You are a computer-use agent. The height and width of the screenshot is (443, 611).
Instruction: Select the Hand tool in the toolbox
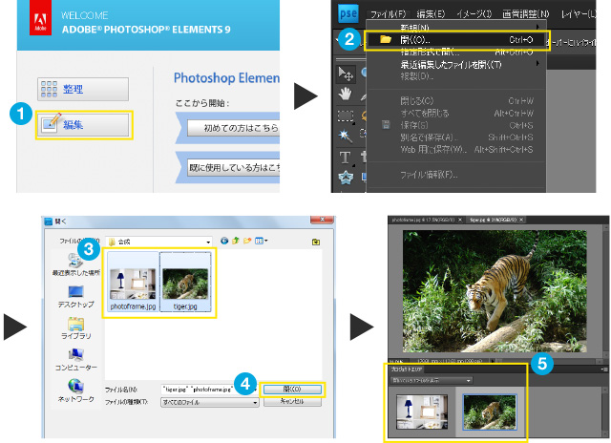click(x=346, y=94)
